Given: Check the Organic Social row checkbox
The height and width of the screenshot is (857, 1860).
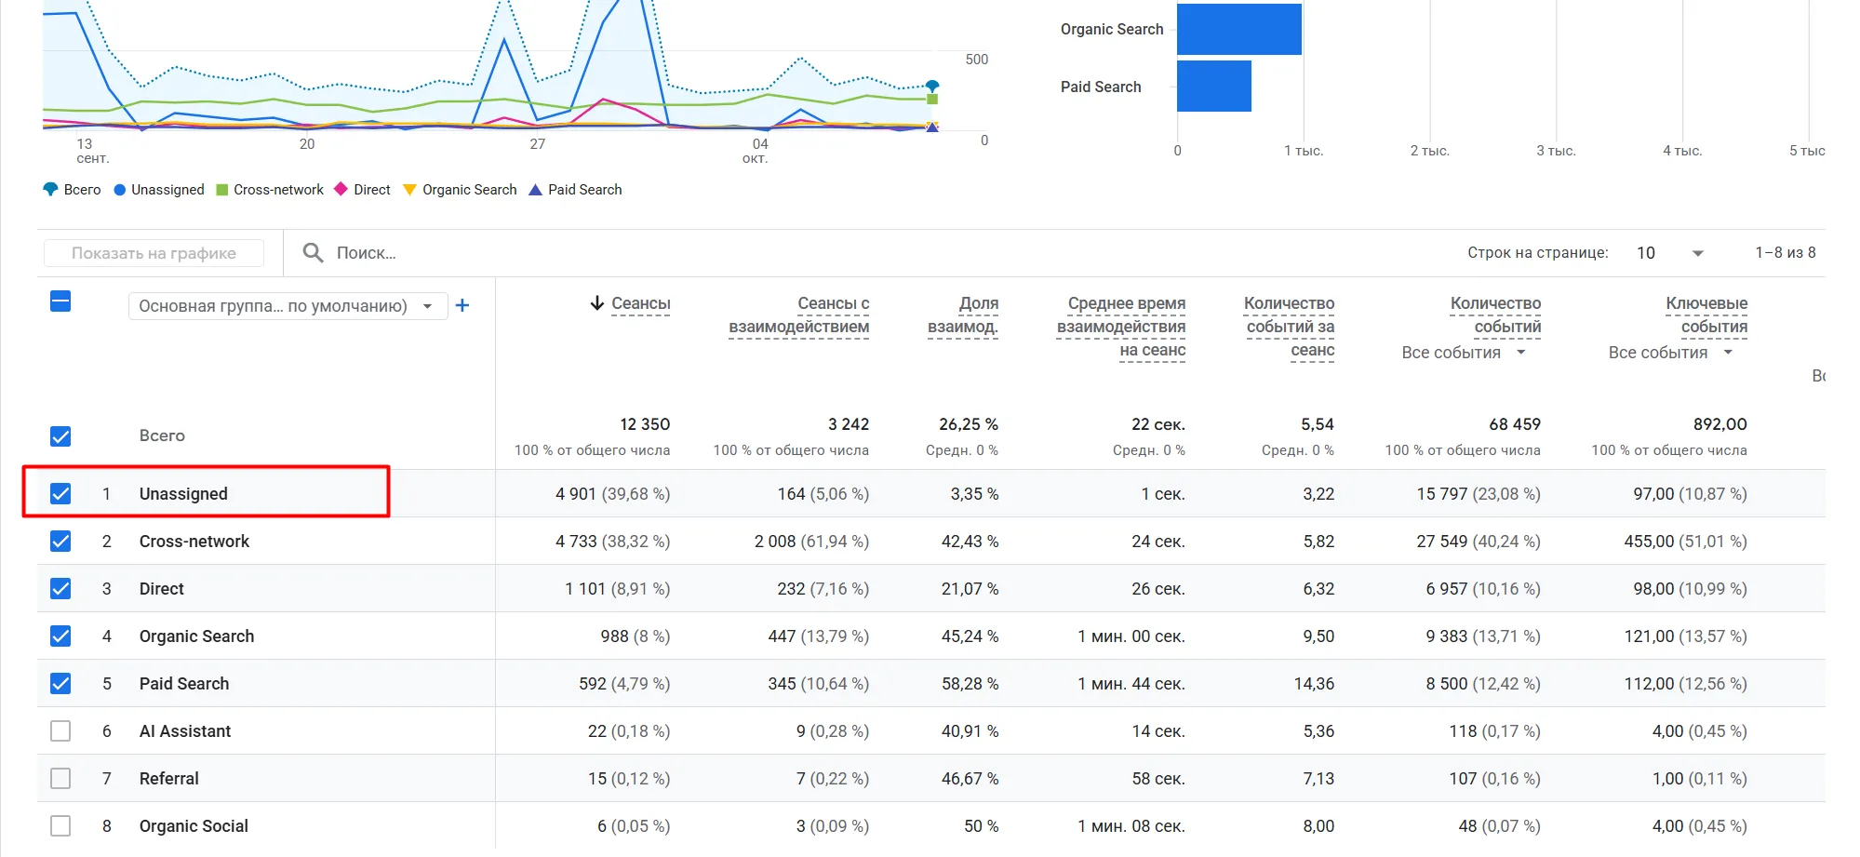Looking at the screenshot, I should [x=60, y=825].
